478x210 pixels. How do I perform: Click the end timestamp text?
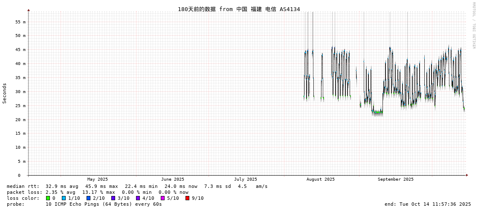point(428,204)
